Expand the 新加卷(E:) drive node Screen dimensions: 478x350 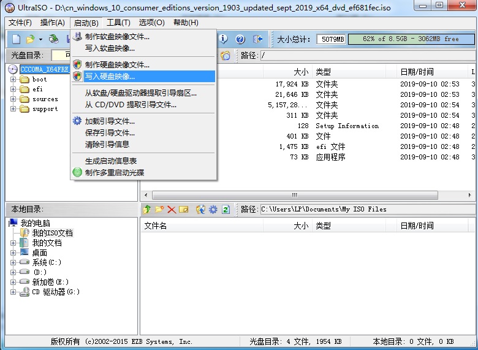coord(13,282)
